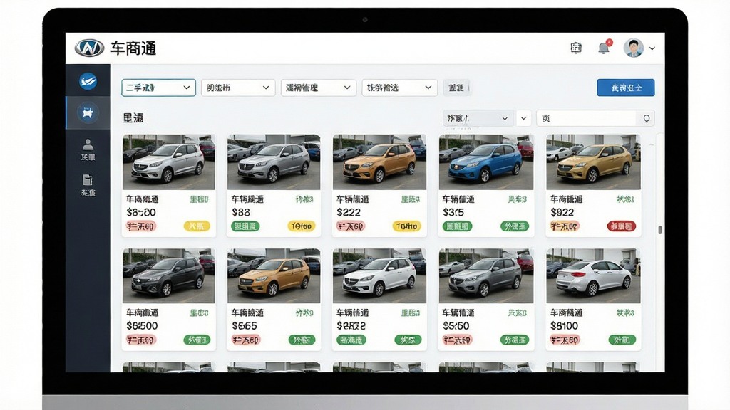Open the gray SUV photo above price $5:60

click(486, 275)
